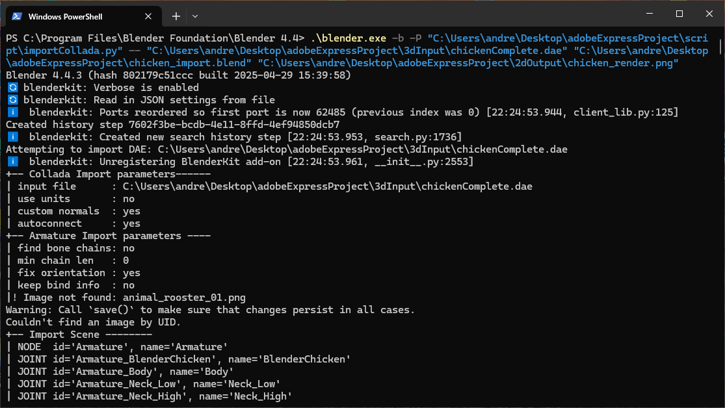725x408 pixels.
Task: Click the 'autoconnect : yes' line
Action: pyautogui.click(x=73, y=223)
